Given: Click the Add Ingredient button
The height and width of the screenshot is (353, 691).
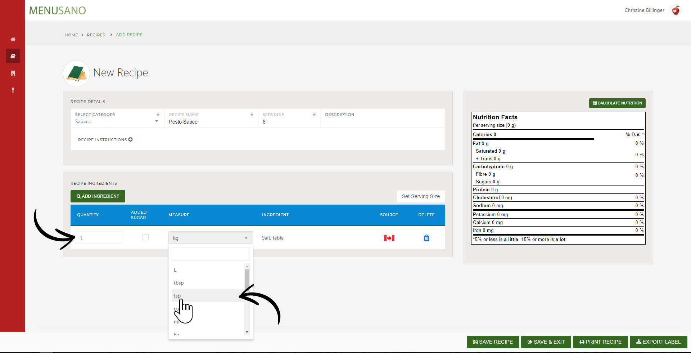Looking at the screenshot, I should [x=98, y=196].
